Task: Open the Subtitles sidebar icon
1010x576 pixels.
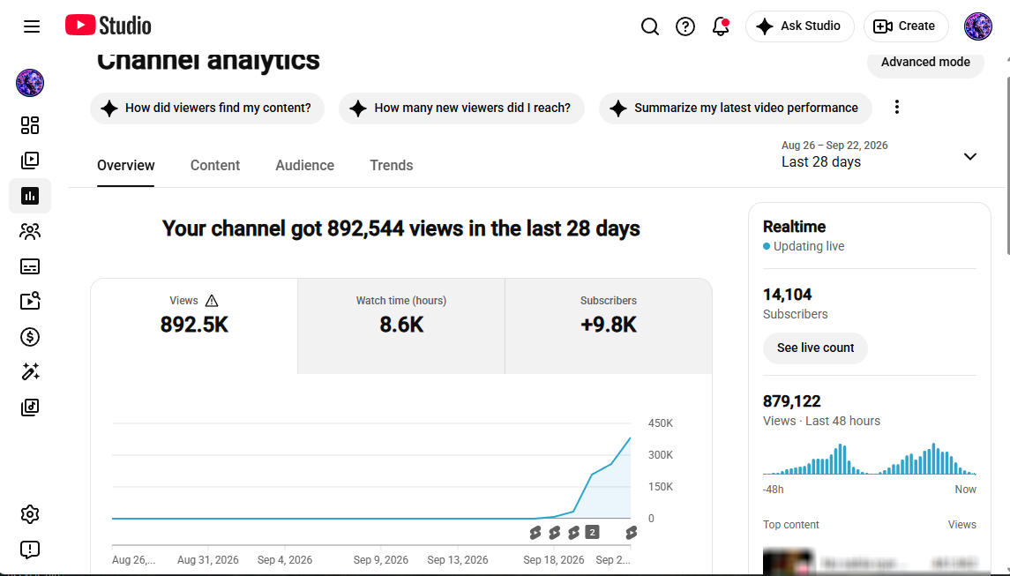Action: 30,266
